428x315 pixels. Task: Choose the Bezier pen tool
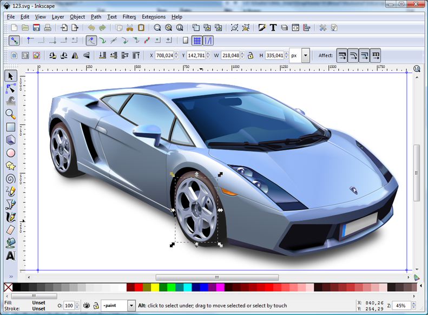[11, 205]
